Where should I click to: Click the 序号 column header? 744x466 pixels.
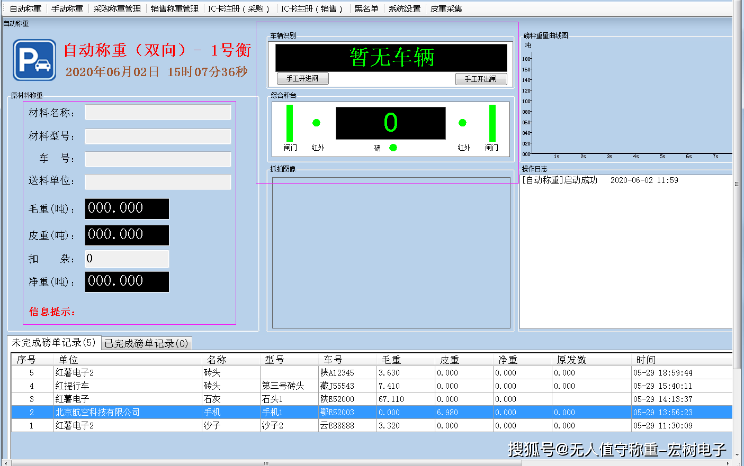pos(32,360)
